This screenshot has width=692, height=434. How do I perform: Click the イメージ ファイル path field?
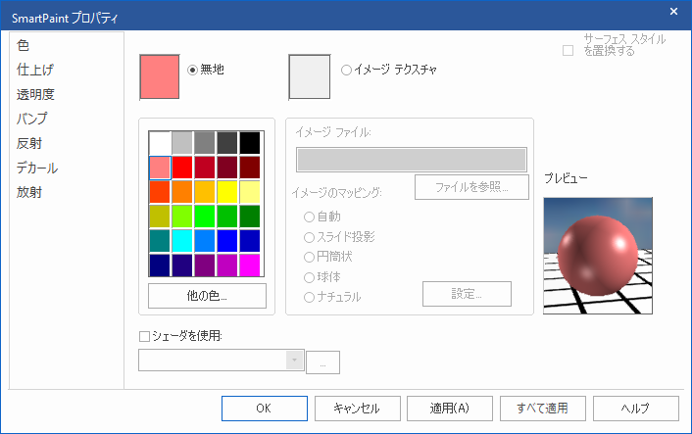click(x=412, y=160)
